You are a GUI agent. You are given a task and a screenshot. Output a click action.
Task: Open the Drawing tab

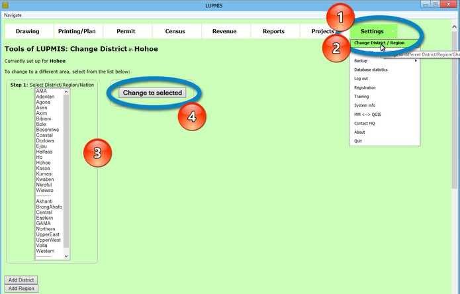tap(28, 31)
